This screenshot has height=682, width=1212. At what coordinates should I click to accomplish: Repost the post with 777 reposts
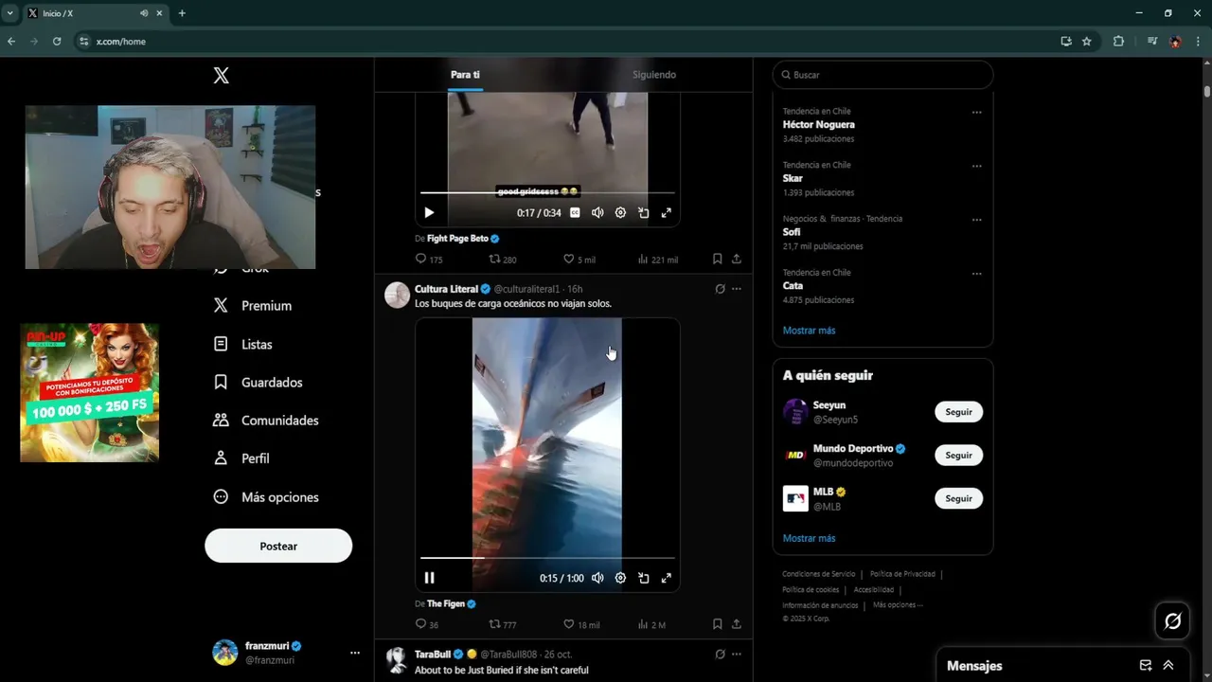(502, 624)
